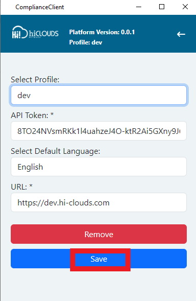Minimize the ComplianceClient window
The width and height of the screenshot is (196, 301).
[x=139, y=7]
